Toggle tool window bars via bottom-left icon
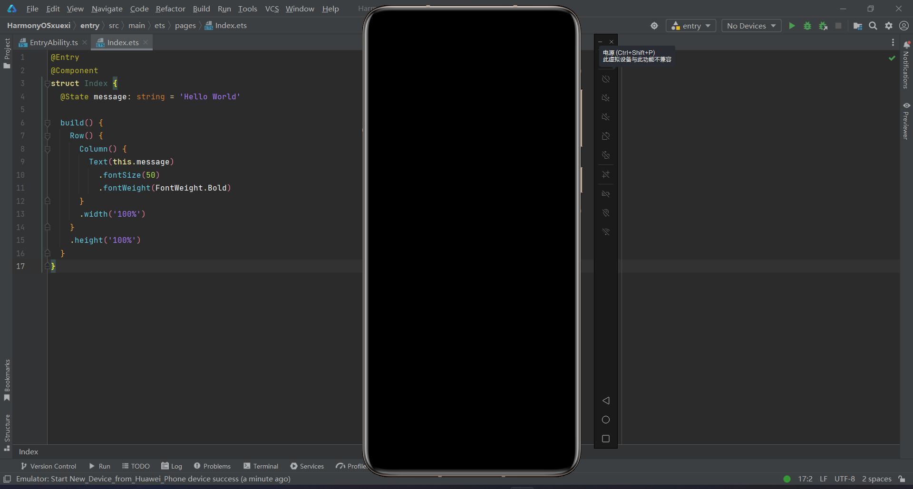 point(7,479)
